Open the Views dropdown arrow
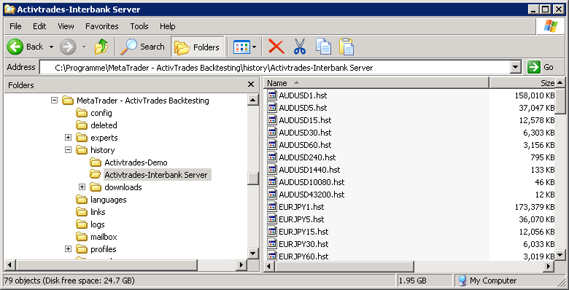Viewport: 569px width, 290px height. pos(255,47)
